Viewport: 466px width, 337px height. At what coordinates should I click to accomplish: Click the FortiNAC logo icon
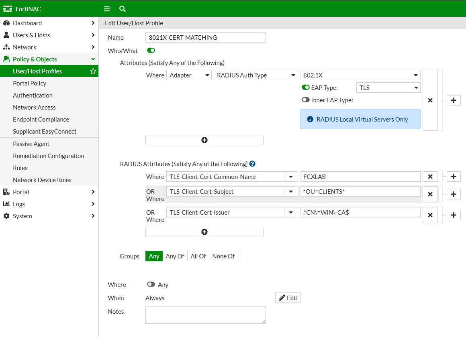[x=7, y=9]
